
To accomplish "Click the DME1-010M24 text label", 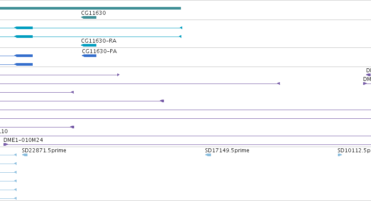I will point(23,140).
